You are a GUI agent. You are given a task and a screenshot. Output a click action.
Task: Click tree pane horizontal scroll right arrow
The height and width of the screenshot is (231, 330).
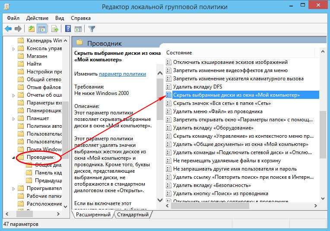pyautogui.click(x=58, y=214)
